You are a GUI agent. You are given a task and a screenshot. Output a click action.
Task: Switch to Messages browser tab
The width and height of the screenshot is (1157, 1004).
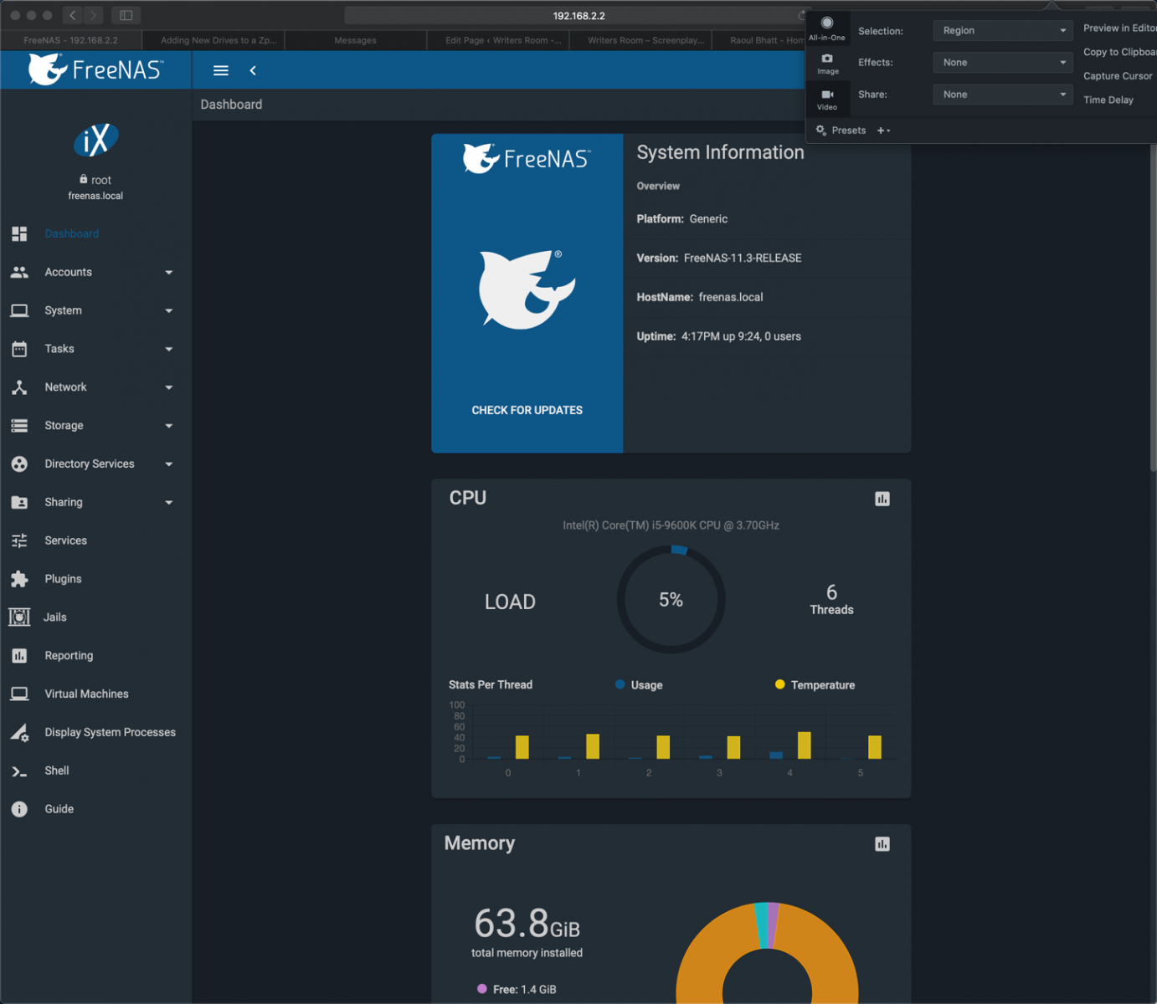(x=356, y=40)
